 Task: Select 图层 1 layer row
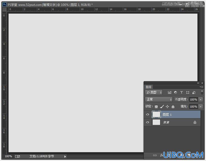point(172,114)
